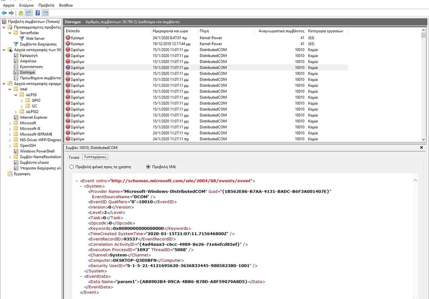Toggle the show/hide console tree toolbar icon
The image size is (429, 299).
pyautogui.click(x=29, y=13)
